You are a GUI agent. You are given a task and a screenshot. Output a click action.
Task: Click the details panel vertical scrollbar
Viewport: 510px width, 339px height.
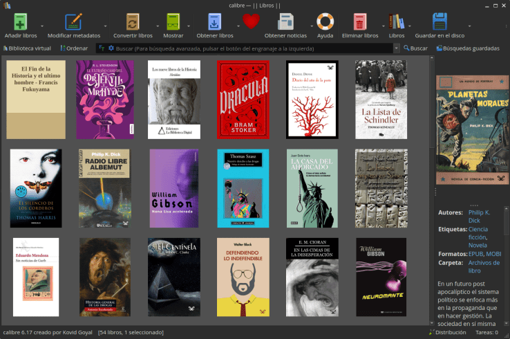[506, 266]
